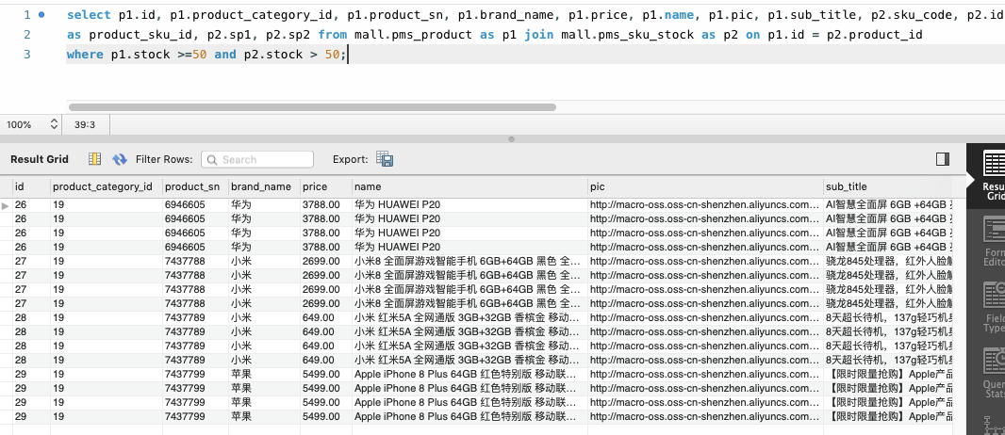Place cursor on 'mall.pms_product' in the query
Viewport: 1005px width, 435px height.
[414, 35]
